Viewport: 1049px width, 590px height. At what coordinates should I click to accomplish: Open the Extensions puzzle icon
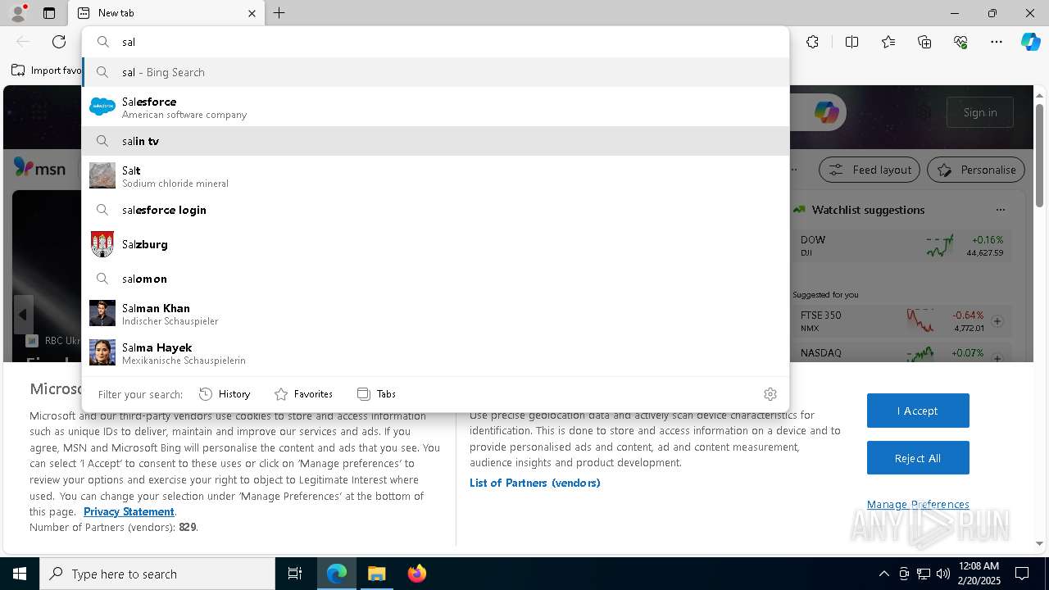pyautogui.click(x=812, y=42)
